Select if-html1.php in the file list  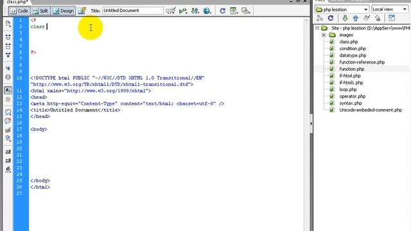[x=351, y=83]
